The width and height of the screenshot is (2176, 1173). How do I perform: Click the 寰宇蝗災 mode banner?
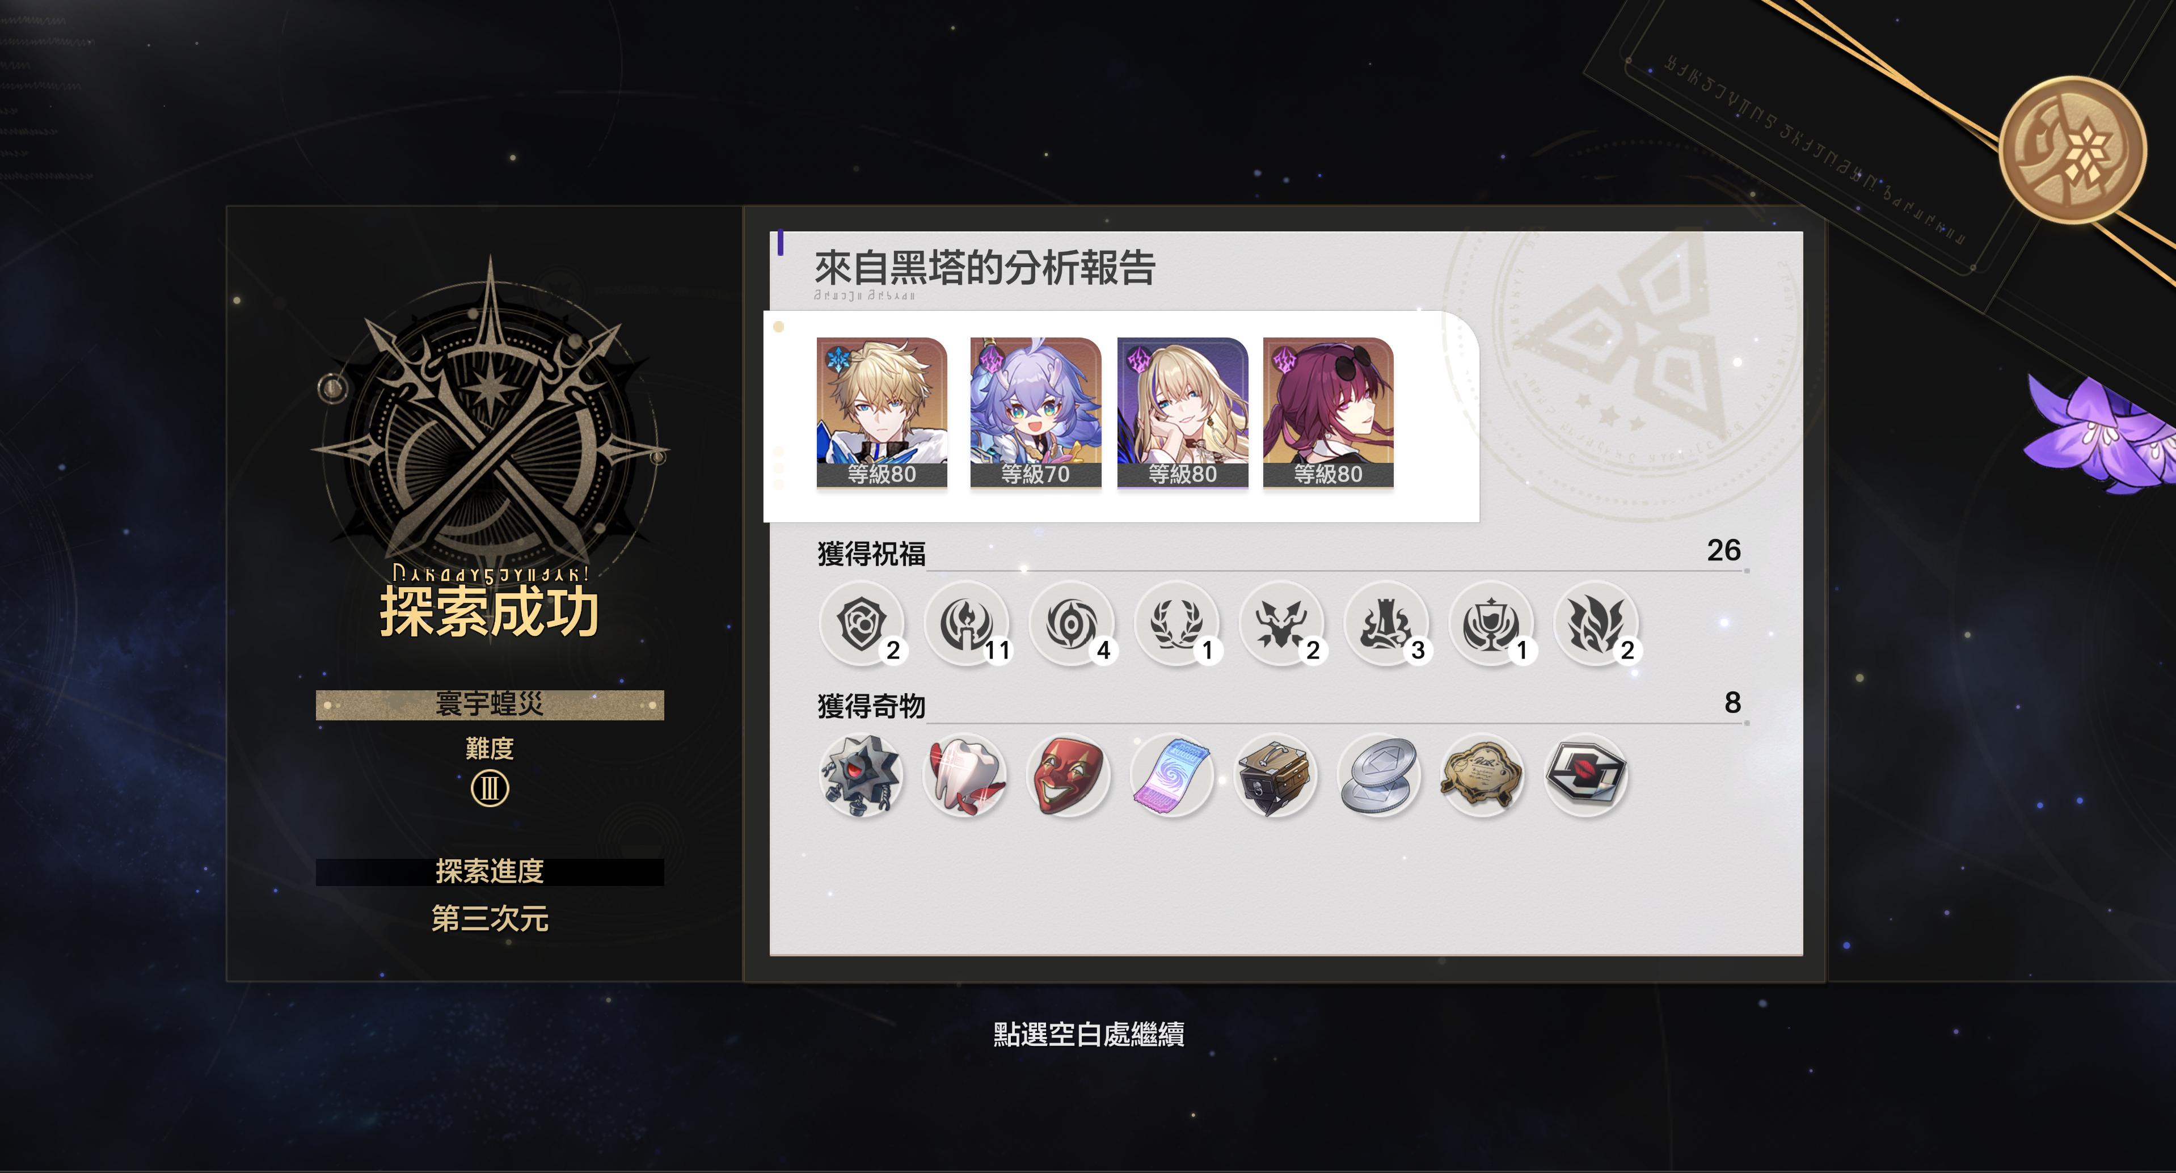pos(490,704)
